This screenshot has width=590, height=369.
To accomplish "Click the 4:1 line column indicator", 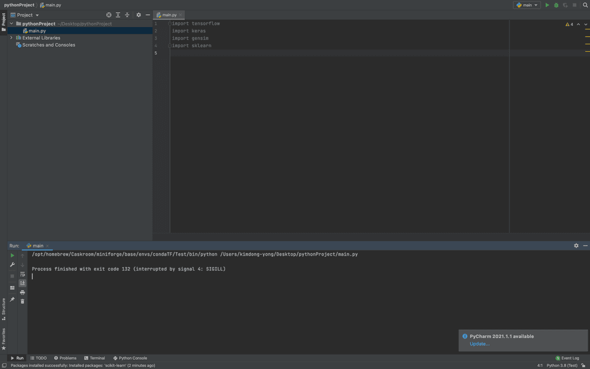I will point(539,365).
